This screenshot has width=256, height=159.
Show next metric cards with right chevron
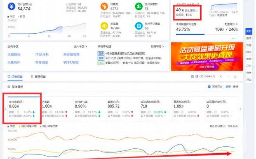(x=240, y=109)
